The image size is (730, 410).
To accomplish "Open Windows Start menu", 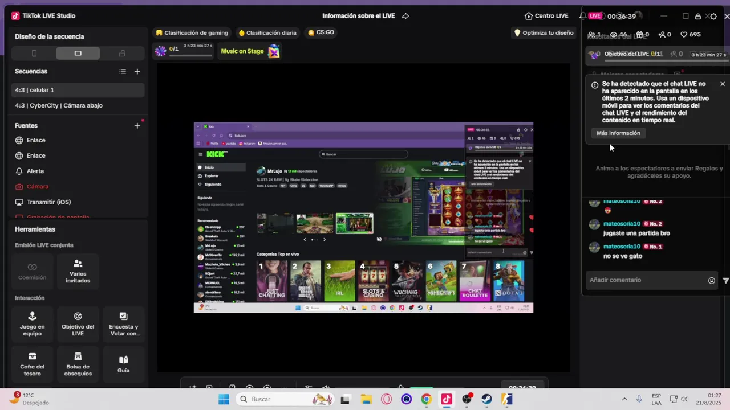I will (x=224, y=399).
